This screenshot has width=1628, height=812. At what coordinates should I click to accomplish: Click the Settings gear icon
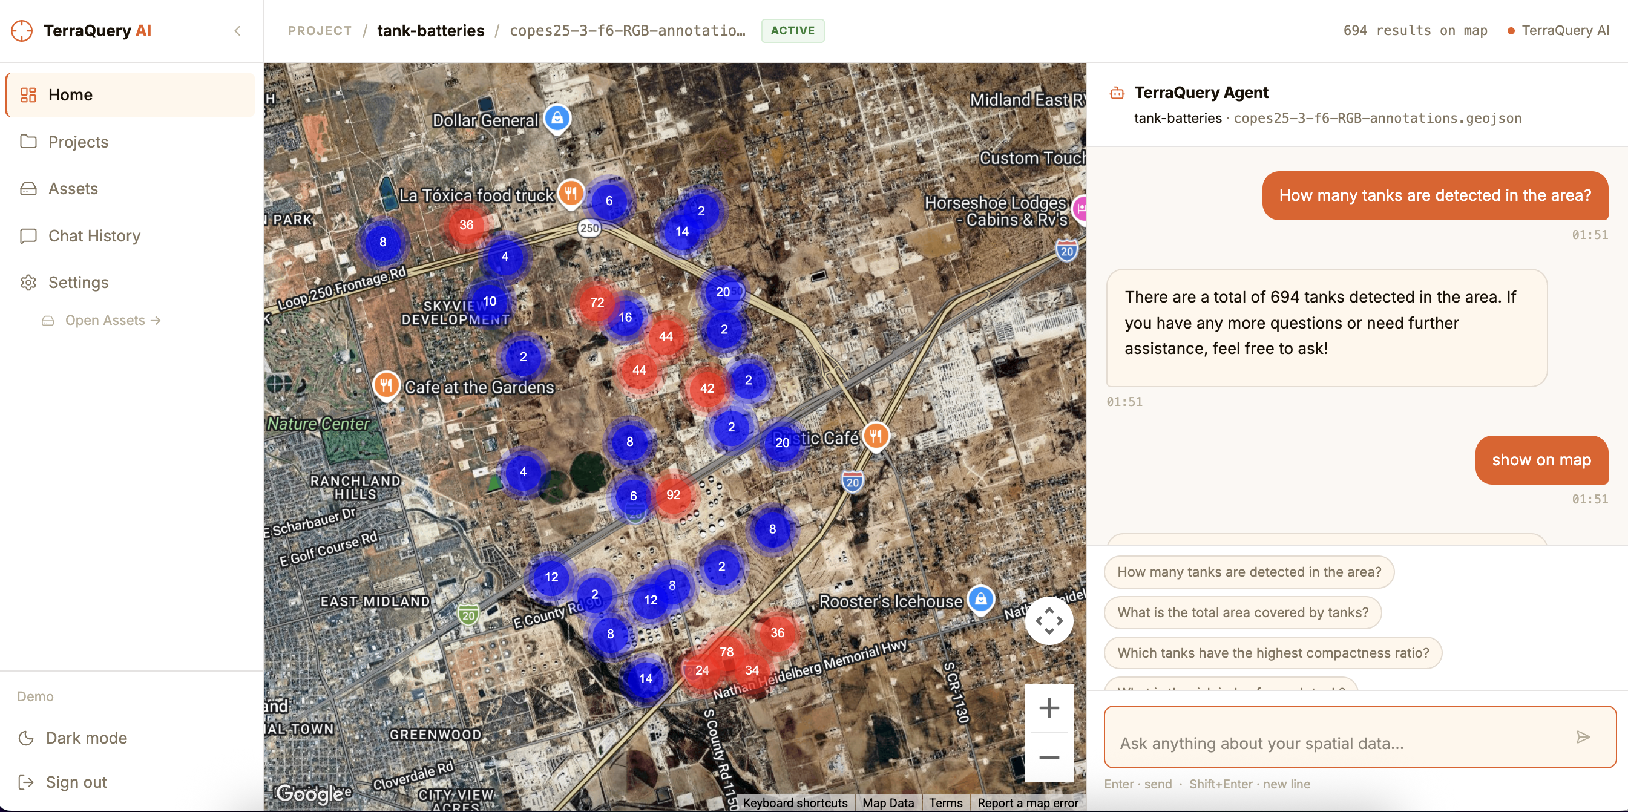click(28, 283)
